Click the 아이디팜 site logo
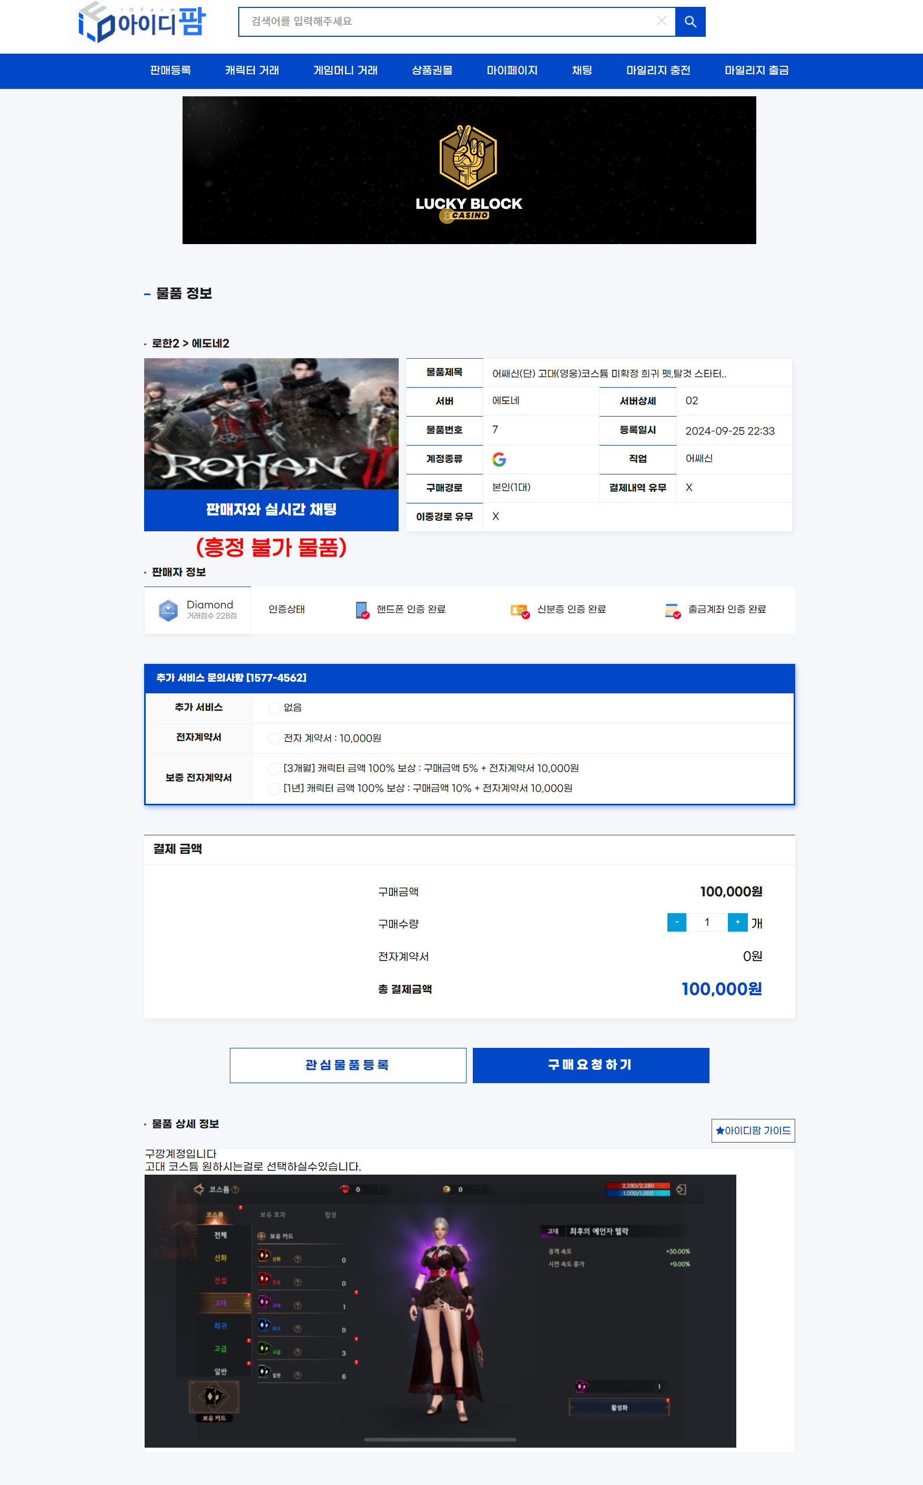 [x=142, y=23]
